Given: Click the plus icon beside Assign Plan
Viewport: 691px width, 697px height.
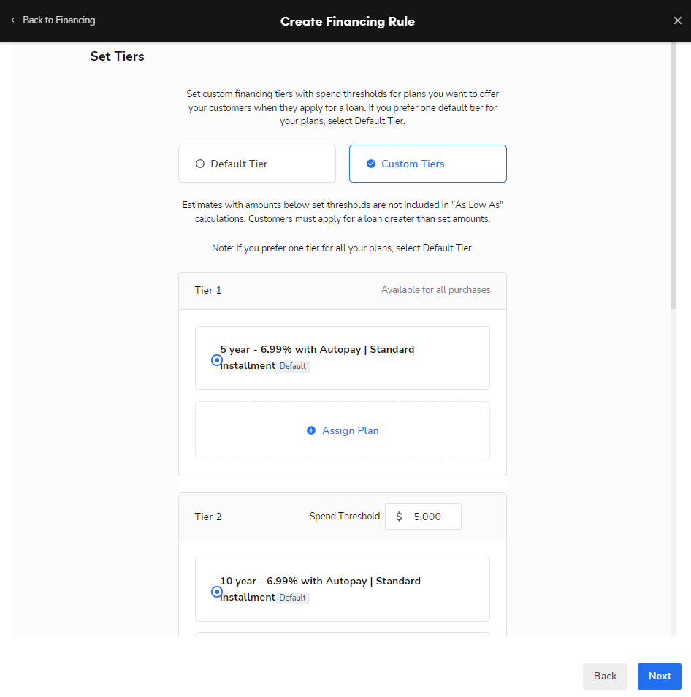Looking at the screenshot, I should pos(311,430).
